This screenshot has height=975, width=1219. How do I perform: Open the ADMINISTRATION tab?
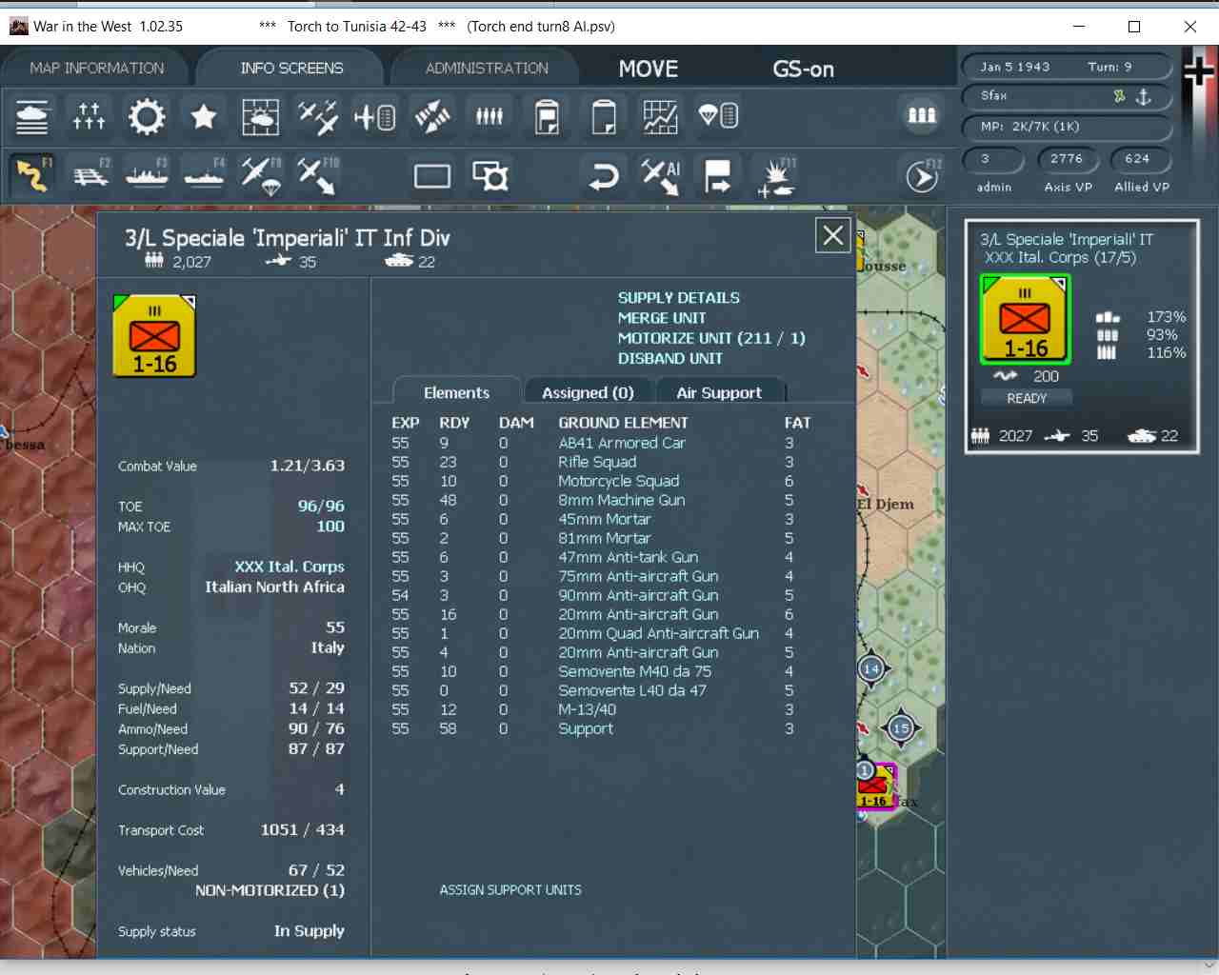coord(487,69)
